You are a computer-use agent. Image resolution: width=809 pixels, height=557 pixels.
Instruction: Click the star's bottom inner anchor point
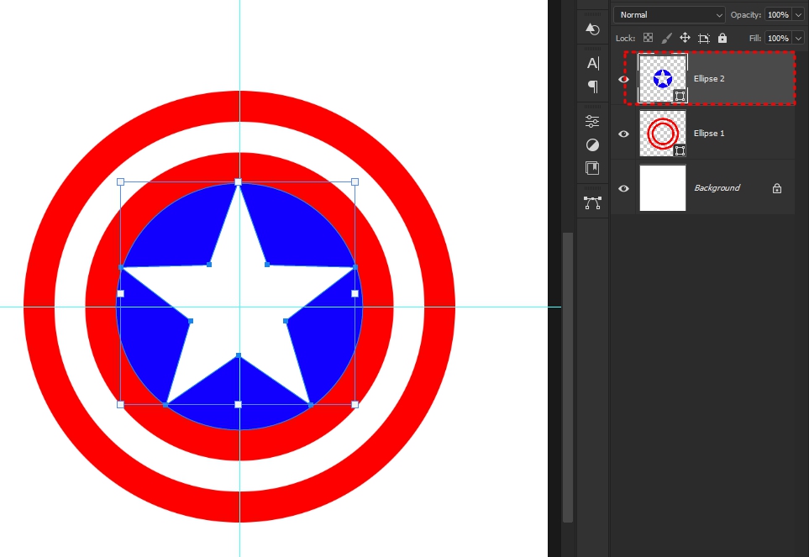pos(239,355)
